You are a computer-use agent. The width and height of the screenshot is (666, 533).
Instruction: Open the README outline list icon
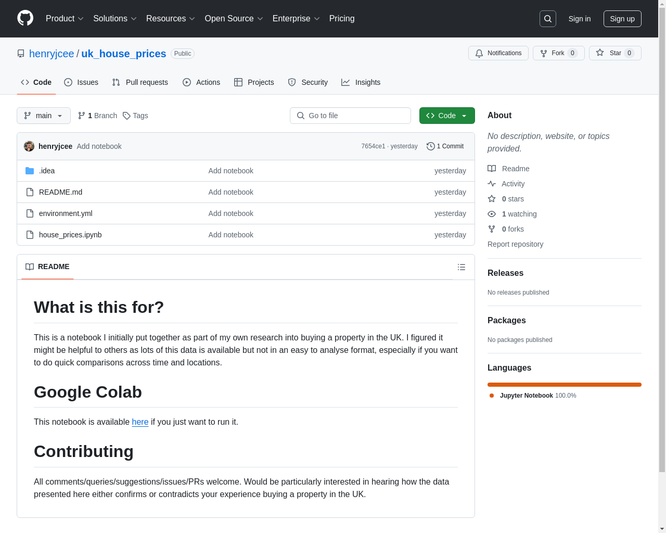[x=462, y=267]
